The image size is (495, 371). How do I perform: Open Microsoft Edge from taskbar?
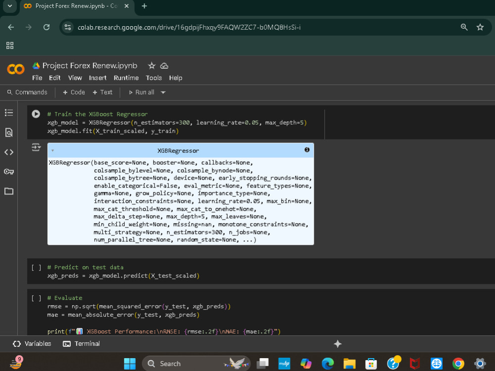[x=328, y=364]
